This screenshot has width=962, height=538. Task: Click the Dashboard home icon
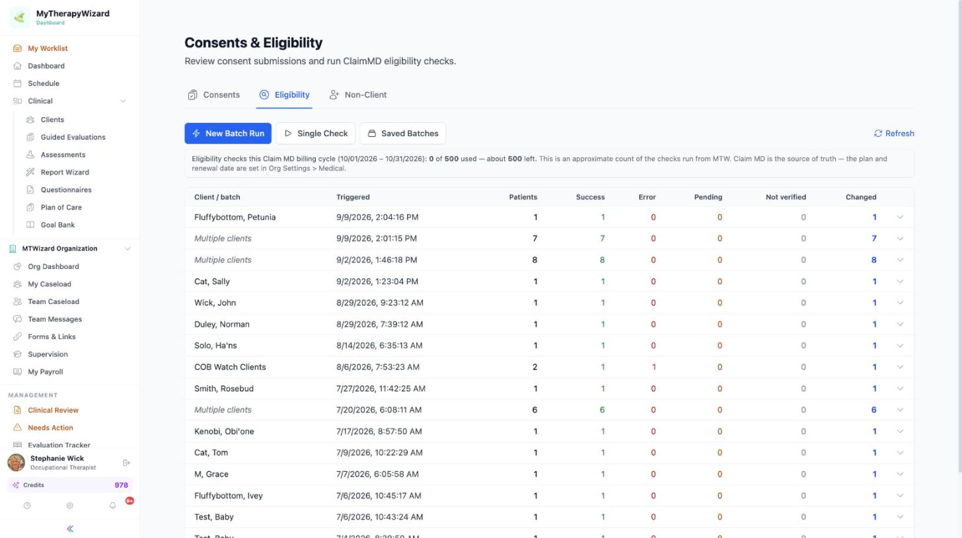click(x=17, y=66)
